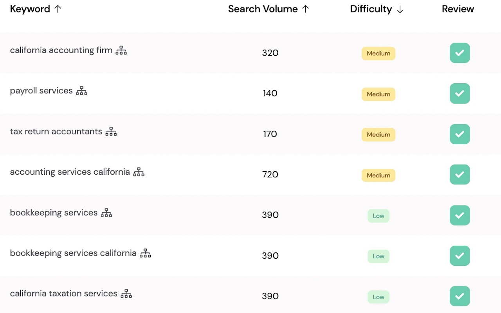The width and height of the screenshot is (501, 313).
Task: Click hierarchy icon for accounting services california
Action: (139, 172)
